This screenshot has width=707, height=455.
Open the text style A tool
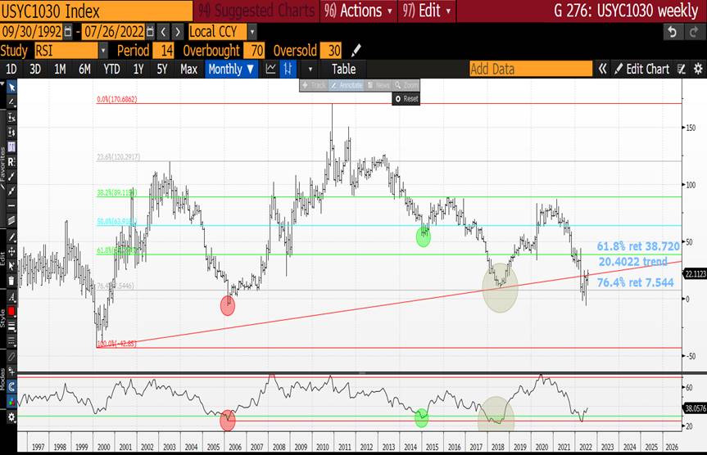tap(11, 297)
